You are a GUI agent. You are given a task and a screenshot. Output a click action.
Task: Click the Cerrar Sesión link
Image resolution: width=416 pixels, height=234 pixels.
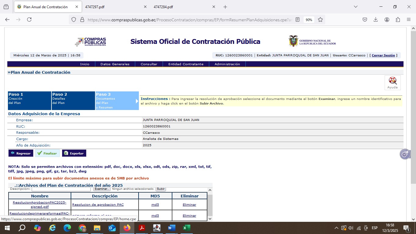pos(383,55)
